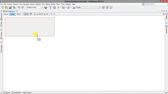The width and height of the screenshot is (168, 94).
Task: Open the Files side panel
Action: tap(1, 24)
